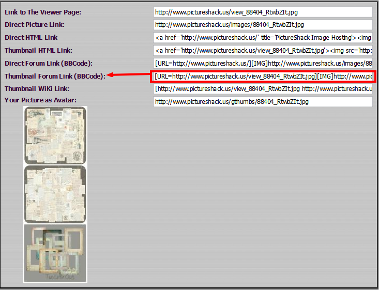Click the Thumbnail HTML Link text field
Image resolution: width=379 pixels, height=290 pixels.
[263, 50]
